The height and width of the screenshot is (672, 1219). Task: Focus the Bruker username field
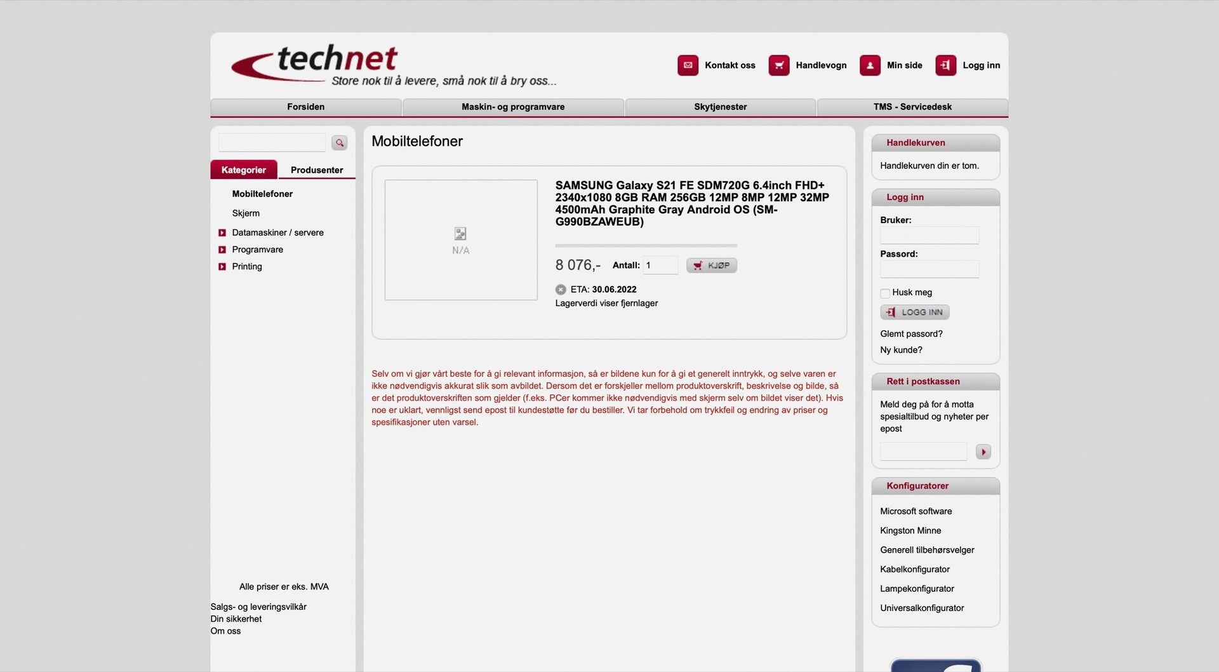[x=929, y=236]
